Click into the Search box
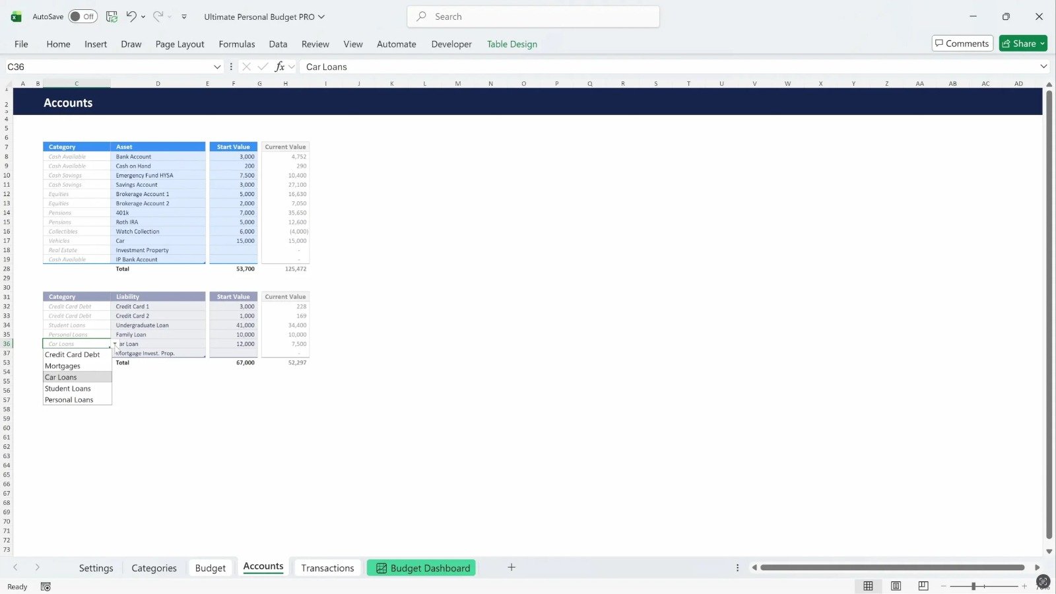1056x594 pixels. pyautogui.click(x=533, y=16)
